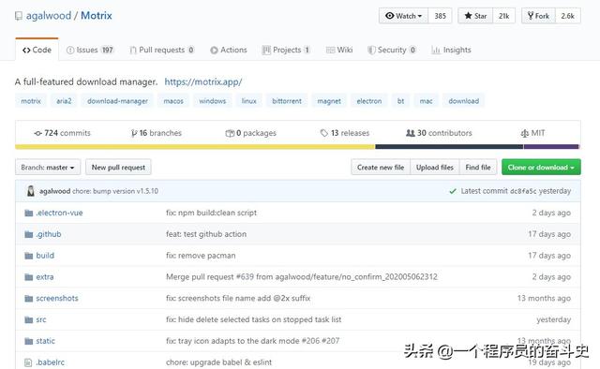Fork the repository
The height and width of the screenshot is (369, 600).
[538, 16]
